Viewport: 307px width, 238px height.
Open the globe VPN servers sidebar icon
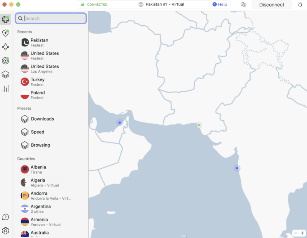[5, 19]
